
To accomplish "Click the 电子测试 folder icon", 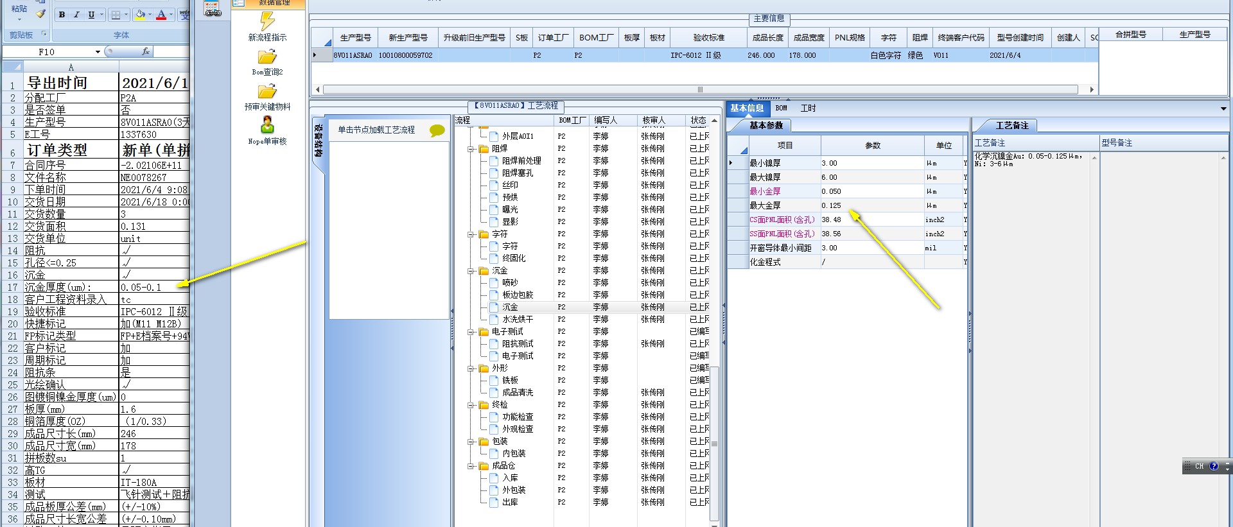I will [x=484, y=332].
